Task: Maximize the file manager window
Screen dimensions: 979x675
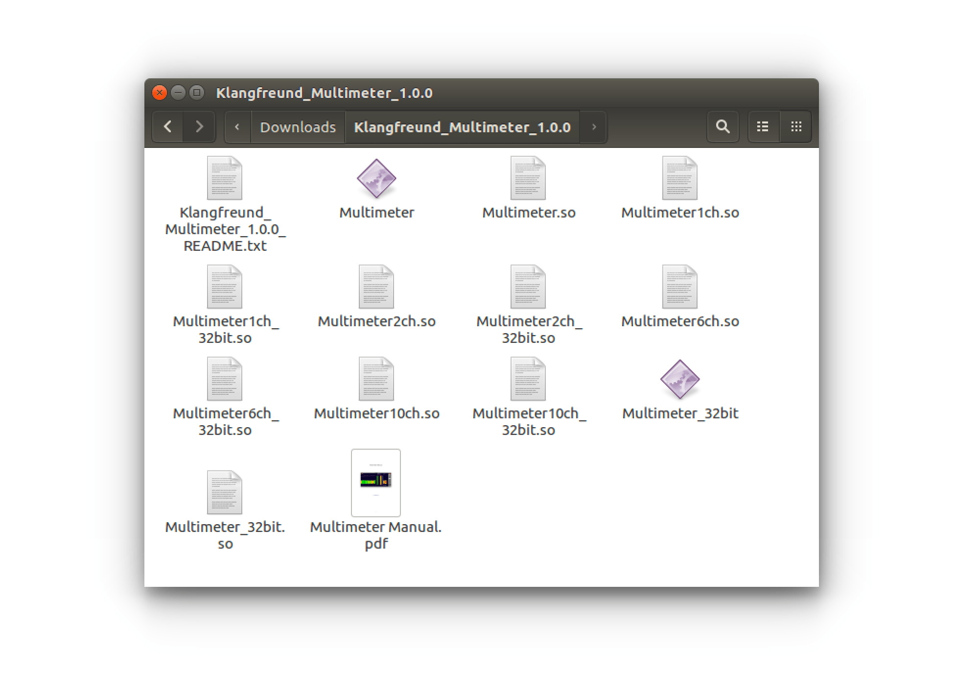Action: (197, 93)
